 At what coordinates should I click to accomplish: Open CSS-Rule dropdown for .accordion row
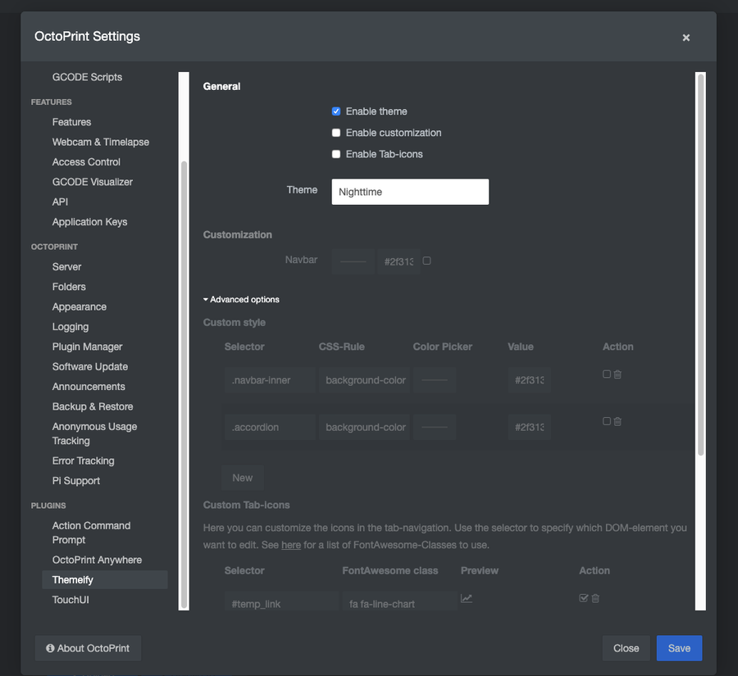pyautogui.click(x=365, y=428)
